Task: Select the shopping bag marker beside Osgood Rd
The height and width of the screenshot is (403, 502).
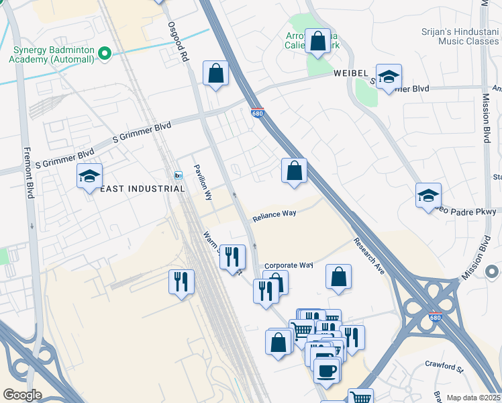Action: pos(216,75)
